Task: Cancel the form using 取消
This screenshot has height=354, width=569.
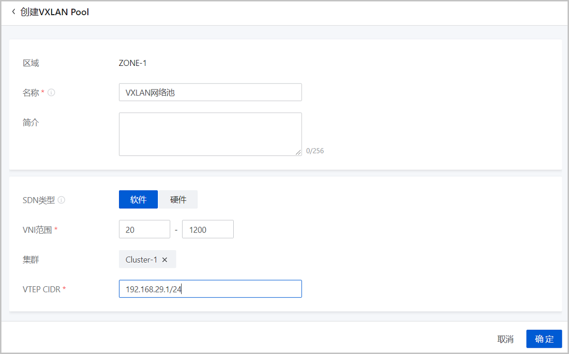Action: tap(506, 339)
